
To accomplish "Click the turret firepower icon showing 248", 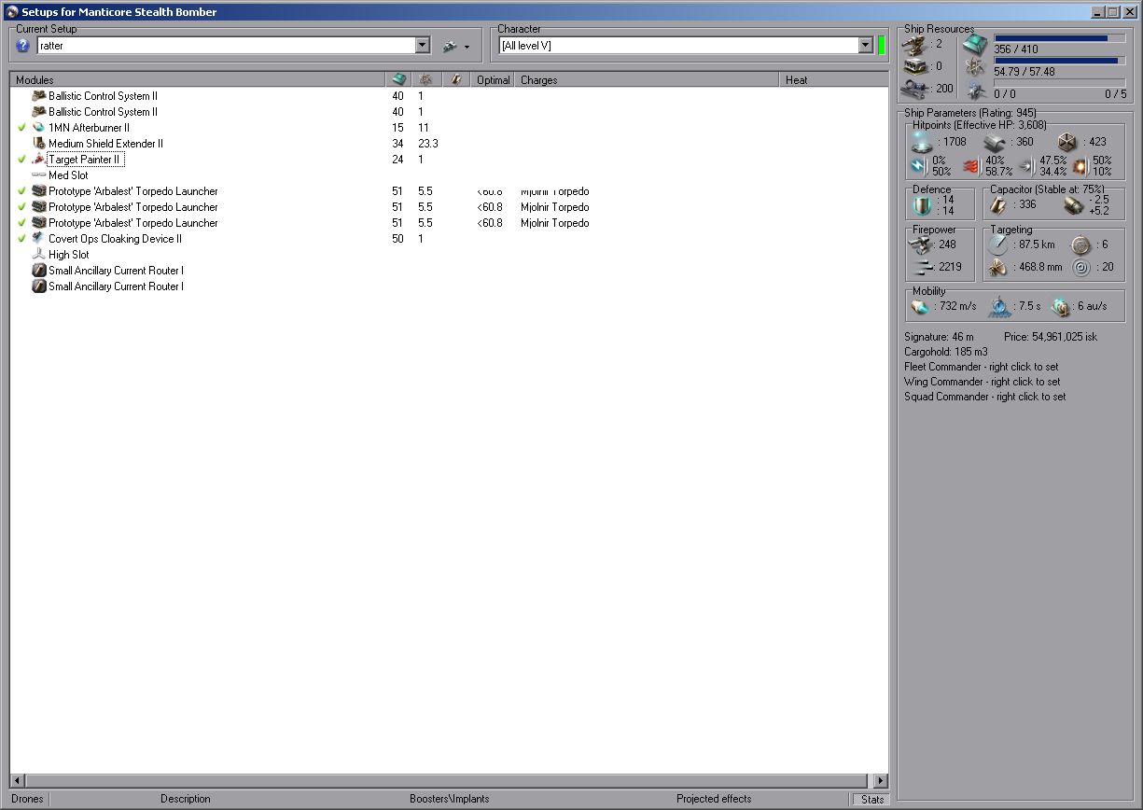I will coord(922,244).
